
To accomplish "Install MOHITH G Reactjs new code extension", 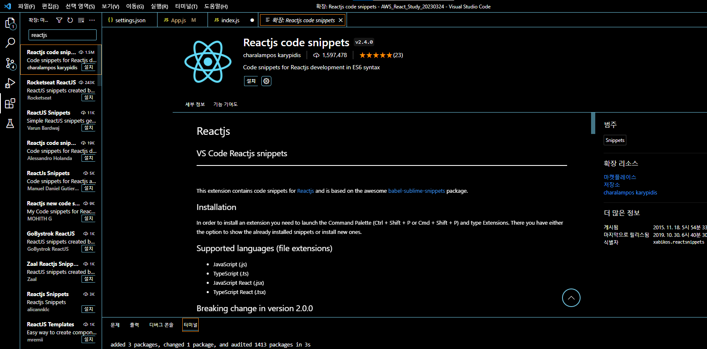I will 89,218.
